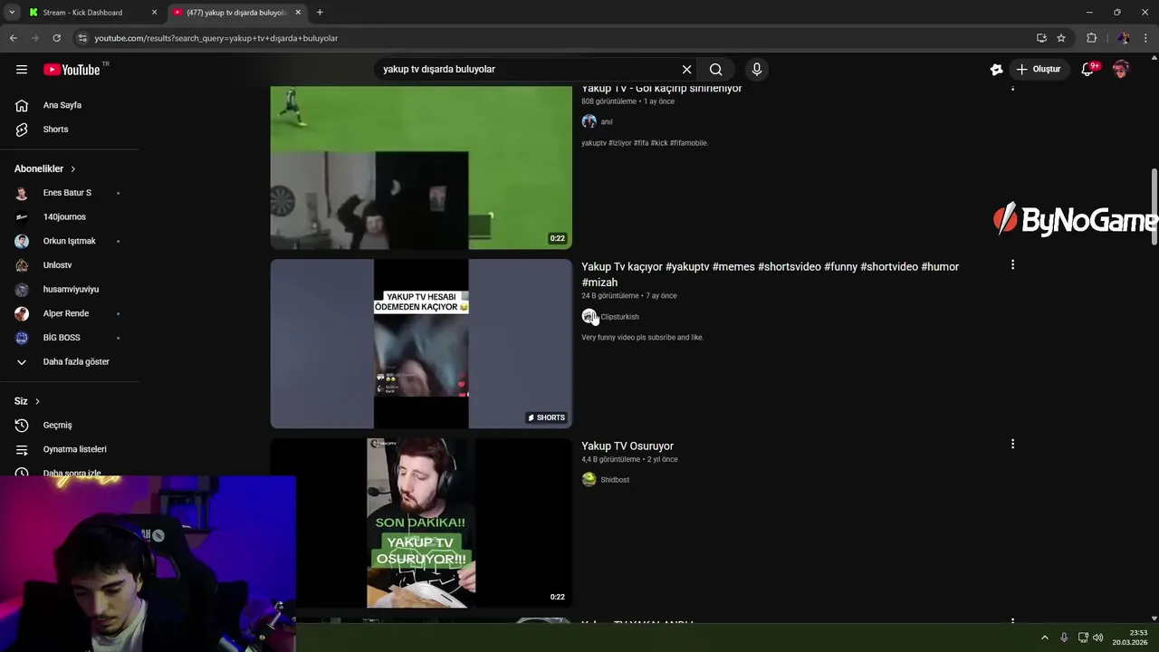Open the Chrome profile avatar
The height and width of the screenshot is (652, 1159).
tap(1124, 38)
